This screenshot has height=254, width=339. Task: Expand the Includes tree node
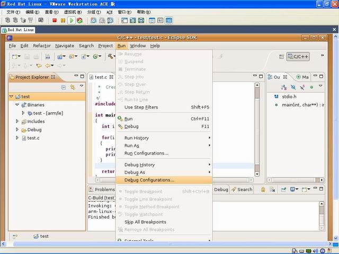[x=17, y=121]
